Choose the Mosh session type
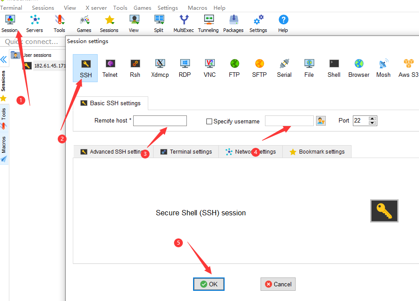Viewport: 419px width, 301px height. click(383, 68)
